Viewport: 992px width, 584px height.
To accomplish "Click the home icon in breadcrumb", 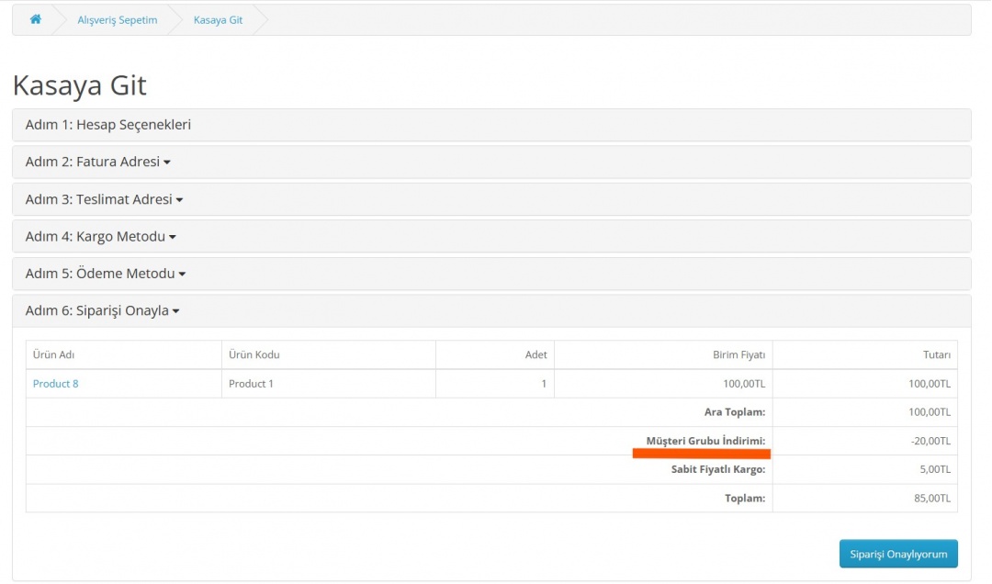I will pyautogui.click(x=35, y=19).
